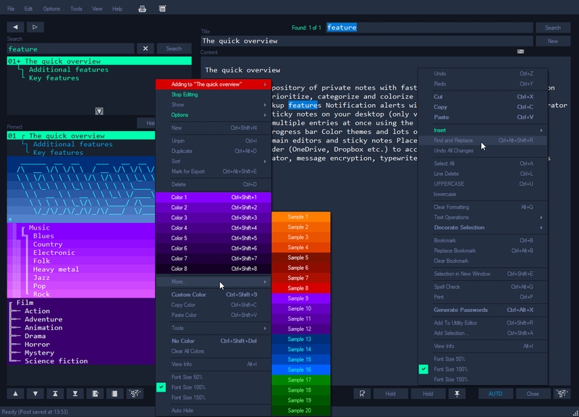
Task: Open the Decorate Selection submenu
Action: [x=483, y=227]
